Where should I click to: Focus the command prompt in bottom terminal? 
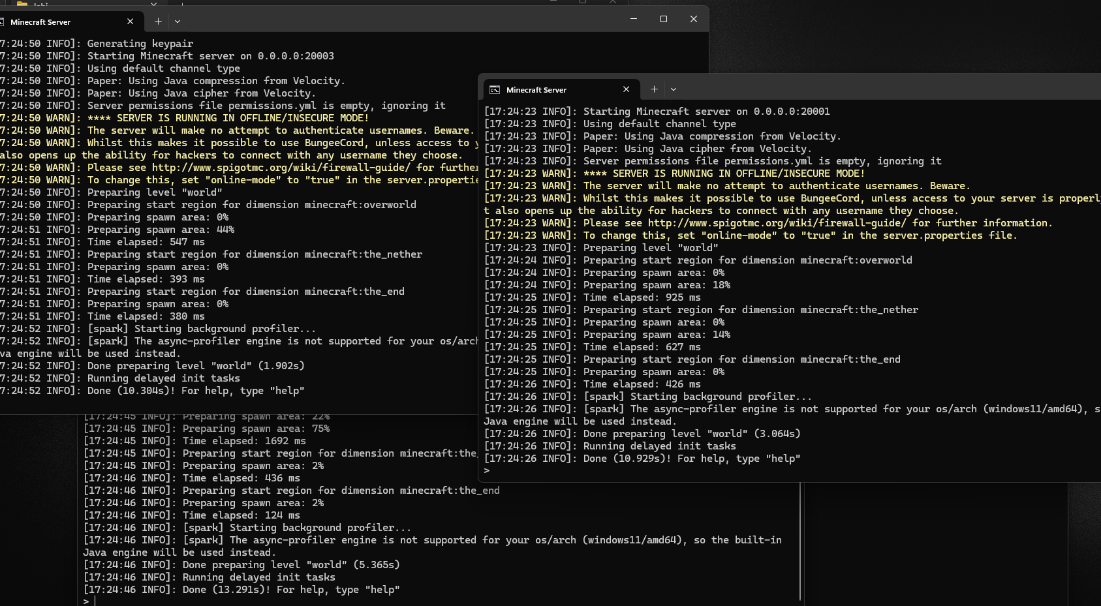tap(95, 601)
